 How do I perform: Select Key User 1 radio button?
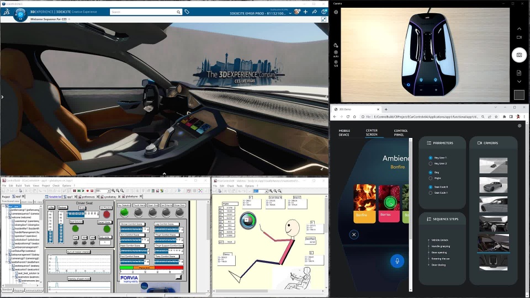click(430, 158)
